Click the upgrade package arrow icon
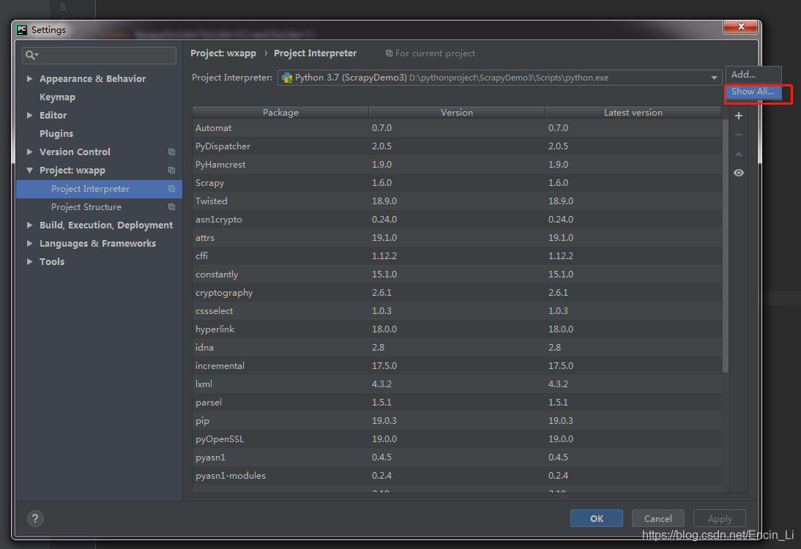The width and height of the screenshot is (801, 549). (739, 154)
